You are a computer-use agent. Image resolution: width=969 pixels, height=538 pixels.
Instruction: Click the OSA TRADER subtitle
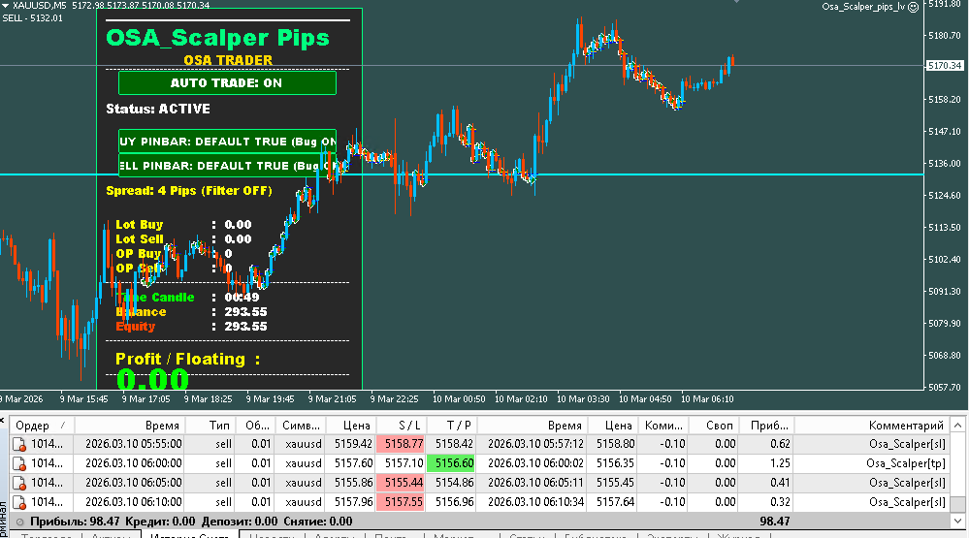pos(228,60)
